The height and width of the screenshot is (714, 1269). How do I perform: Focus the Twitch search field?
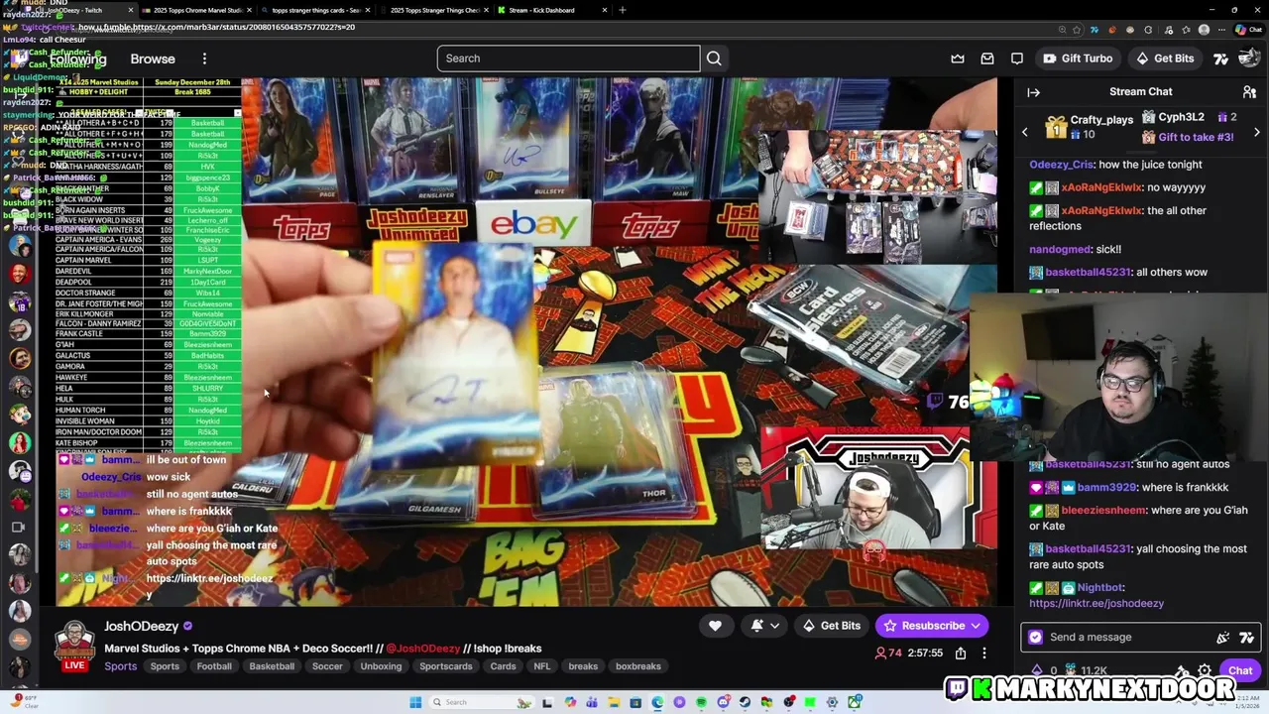tap(569, 59)
